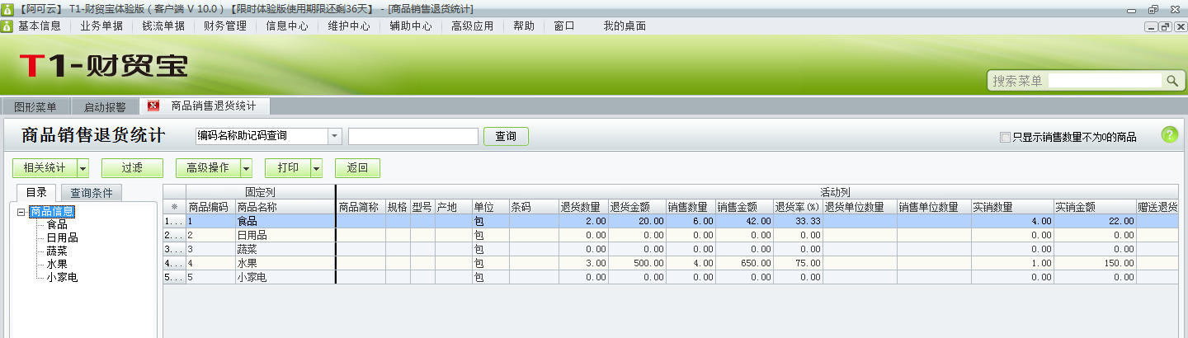Image resolution: width=1188 pixels, height=338 pixels.
Task: Click the 650.00 sales amount cell
Action: coord(744,263)
